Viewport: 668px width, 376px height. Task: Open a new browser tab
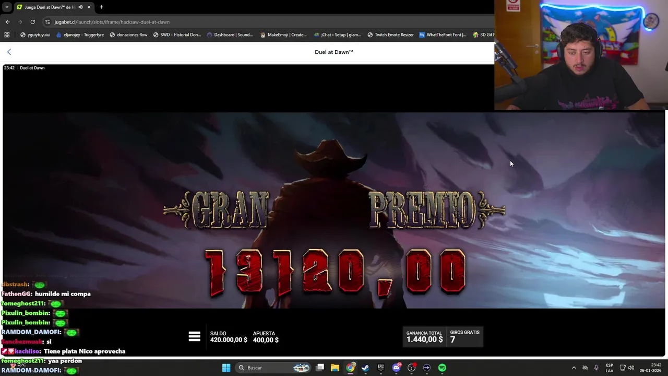point(101,7)
